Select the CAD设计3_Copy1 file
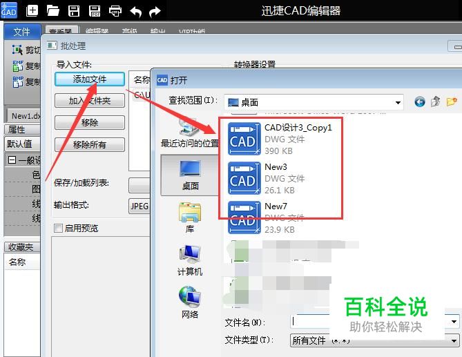The height and width of the screenshot is (357, 462). (280, 139)
